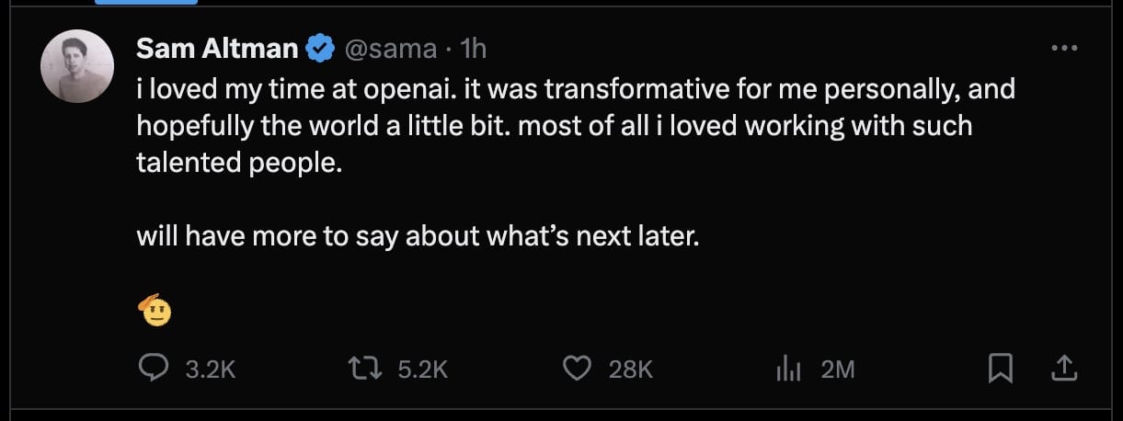Bookmark the post by Sam Altman

click(x=1000, y=369)
